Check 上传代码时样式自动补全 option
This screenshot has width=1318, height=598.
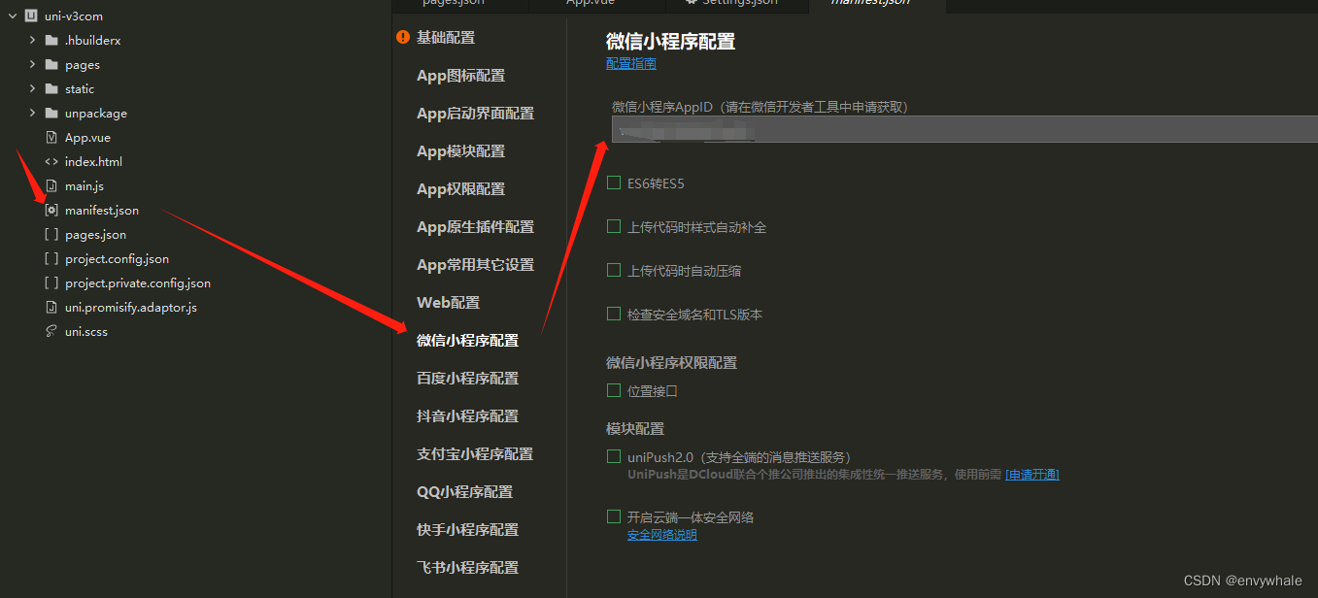tap(614, 226)
